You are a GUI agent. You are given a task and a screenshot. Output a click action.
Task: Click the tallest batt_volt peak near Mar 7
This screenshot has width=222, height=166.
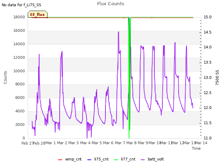point(119,32)
